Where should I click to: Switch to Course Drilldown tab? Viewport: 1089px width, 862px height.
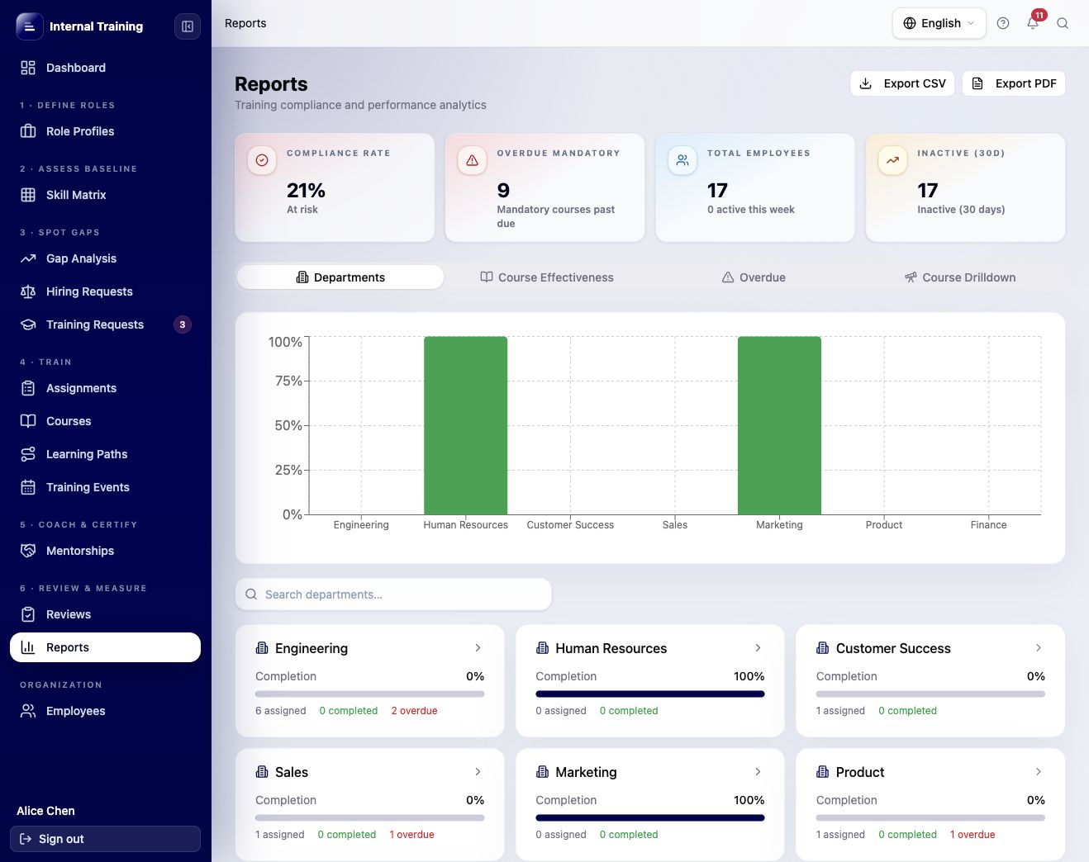point(960,277)
